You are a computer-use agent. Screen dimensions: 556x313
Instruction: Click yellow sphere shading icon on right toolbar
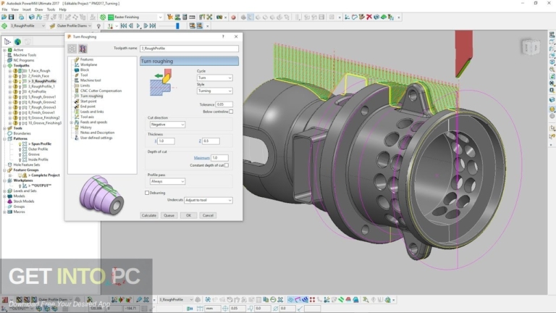pyautogui.click(x=552, y=109)
